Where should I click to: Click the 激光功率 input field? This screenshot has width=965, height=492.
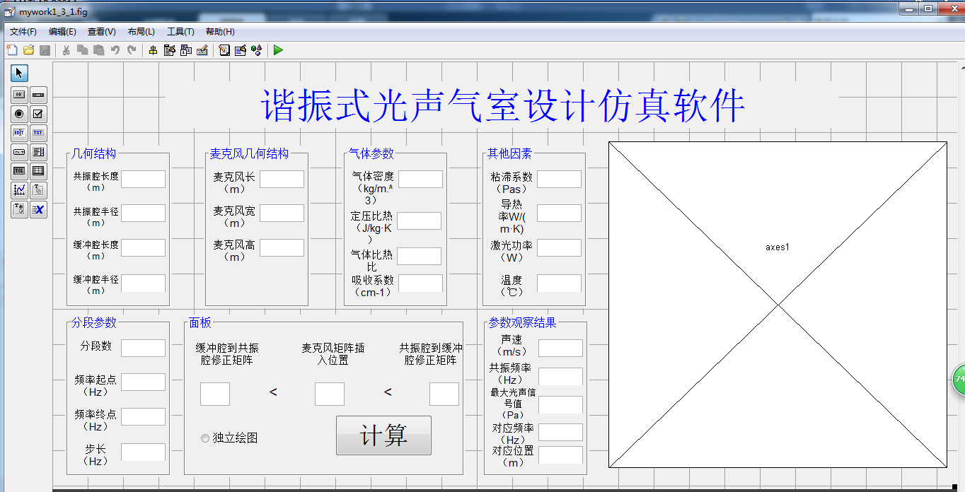point(559,247)
